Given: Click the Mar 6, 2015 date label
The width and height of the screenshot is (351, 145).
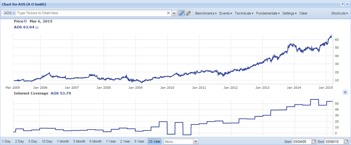Looking at the screenshot, I should coord(41,21).
